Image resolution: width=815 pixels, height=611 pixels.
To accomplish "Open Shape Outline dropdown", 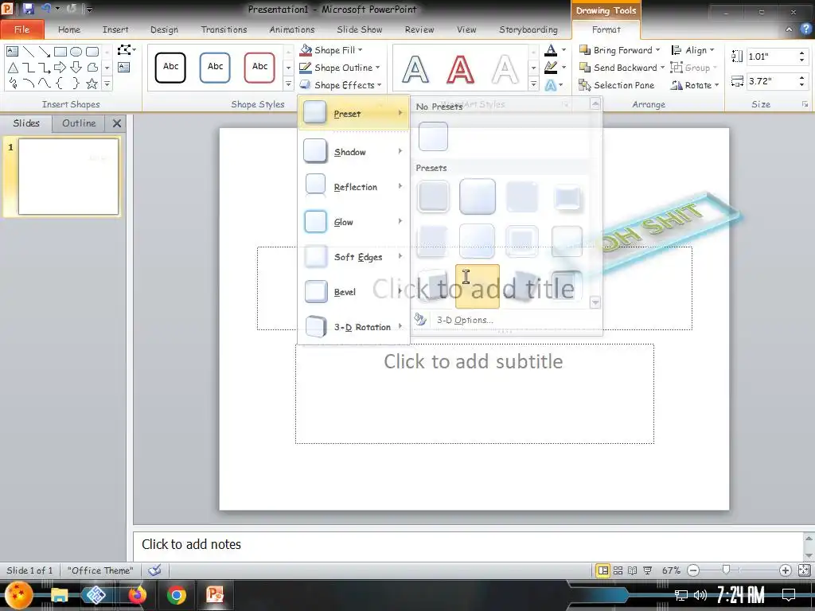I will tap(340, 68).
